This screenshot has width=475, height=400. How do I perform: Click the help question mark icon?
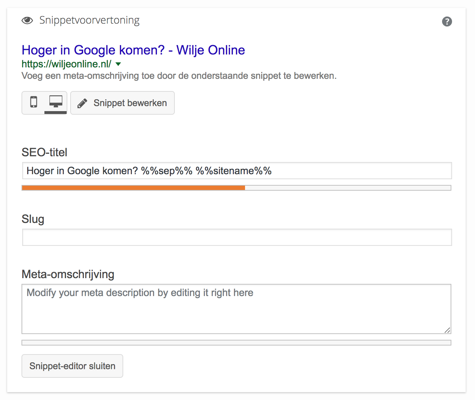tap(447, 22)
